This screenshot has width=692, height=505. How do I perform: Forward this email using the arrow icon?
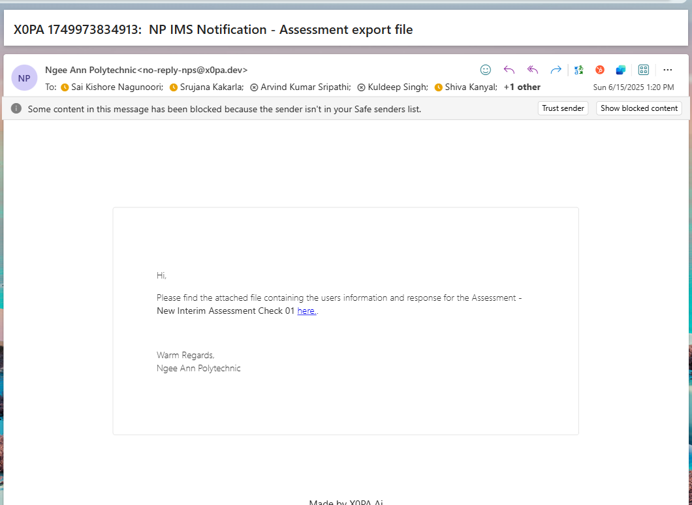556,70
